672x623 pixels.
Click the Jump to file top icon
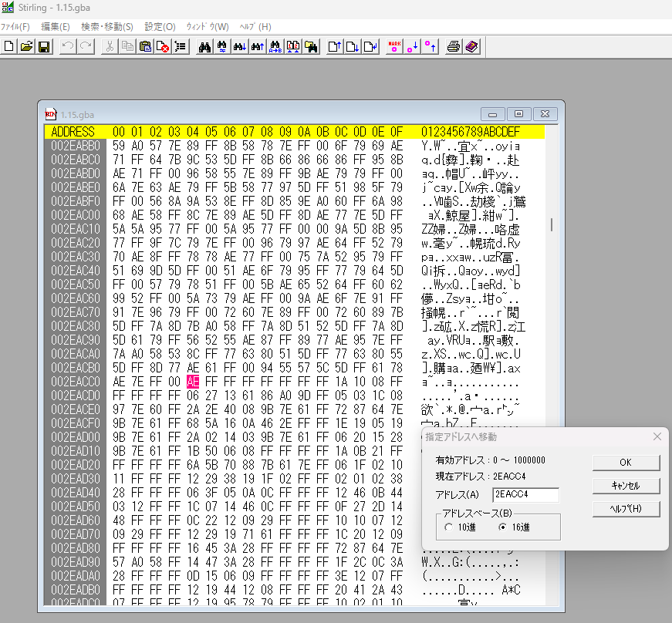point(334,46)
